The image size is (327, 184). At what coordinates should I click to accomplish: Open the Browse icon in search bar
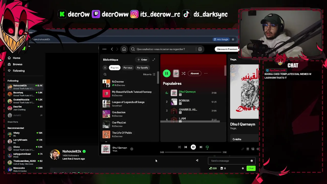point(200,49)
